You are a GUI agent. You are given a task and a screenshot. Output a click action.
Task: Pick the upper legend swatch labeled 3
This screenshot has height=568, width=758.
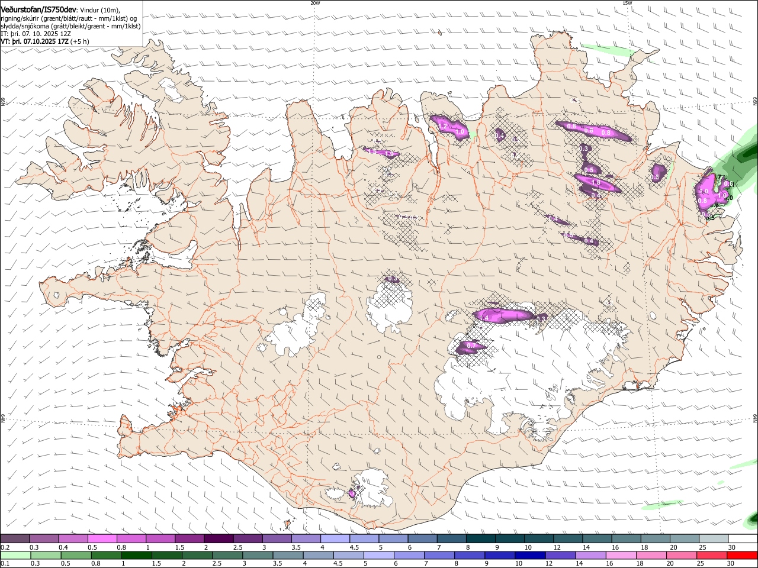tap(277, 538)
